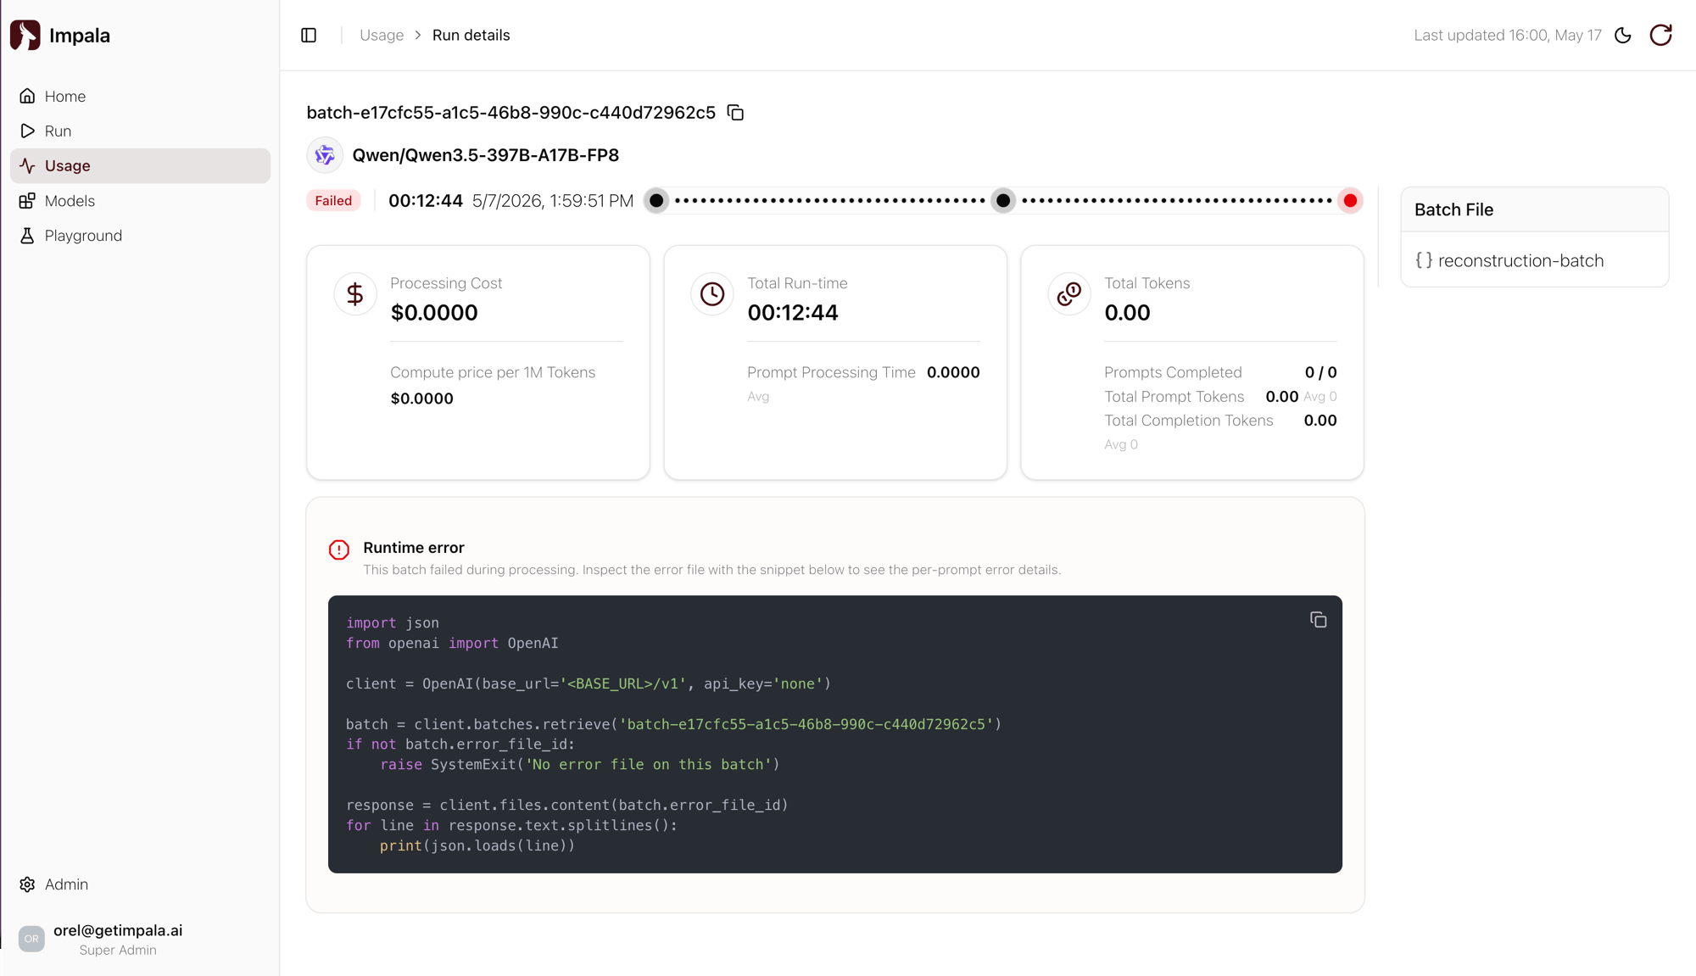This screenshot has width=1696, height=976.
Task: Open orel@getimpala.ai account menu
Action: 118,930
